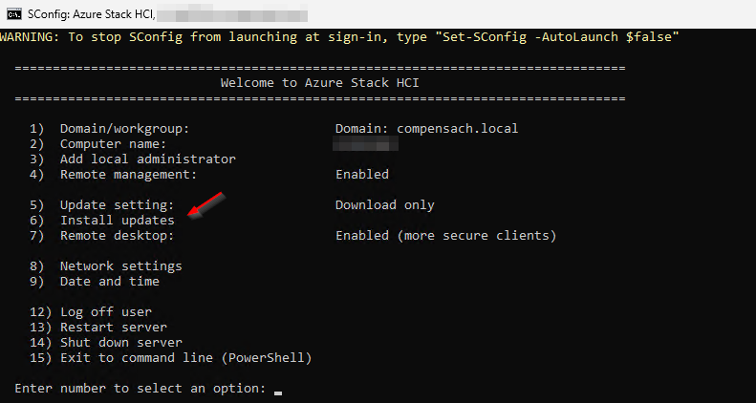
Task: Click the console icon in the title bar
Action: tap(13, 12)
